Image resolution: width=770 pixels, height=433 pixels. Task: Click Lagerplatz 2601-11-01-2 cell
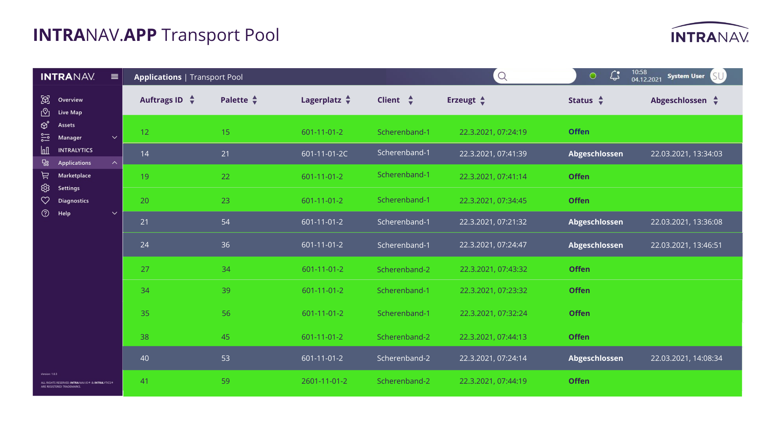tap(324, 381)
